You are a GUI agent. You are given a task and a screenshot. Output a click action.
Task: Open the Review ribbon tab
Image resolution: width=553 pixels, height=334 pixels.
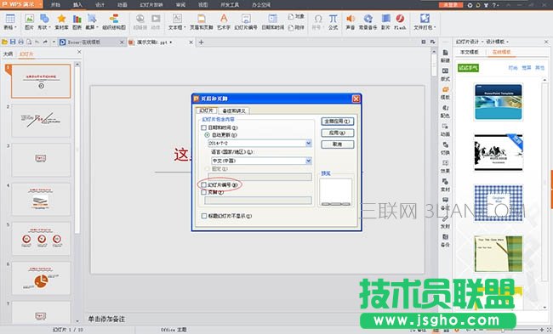180,4
